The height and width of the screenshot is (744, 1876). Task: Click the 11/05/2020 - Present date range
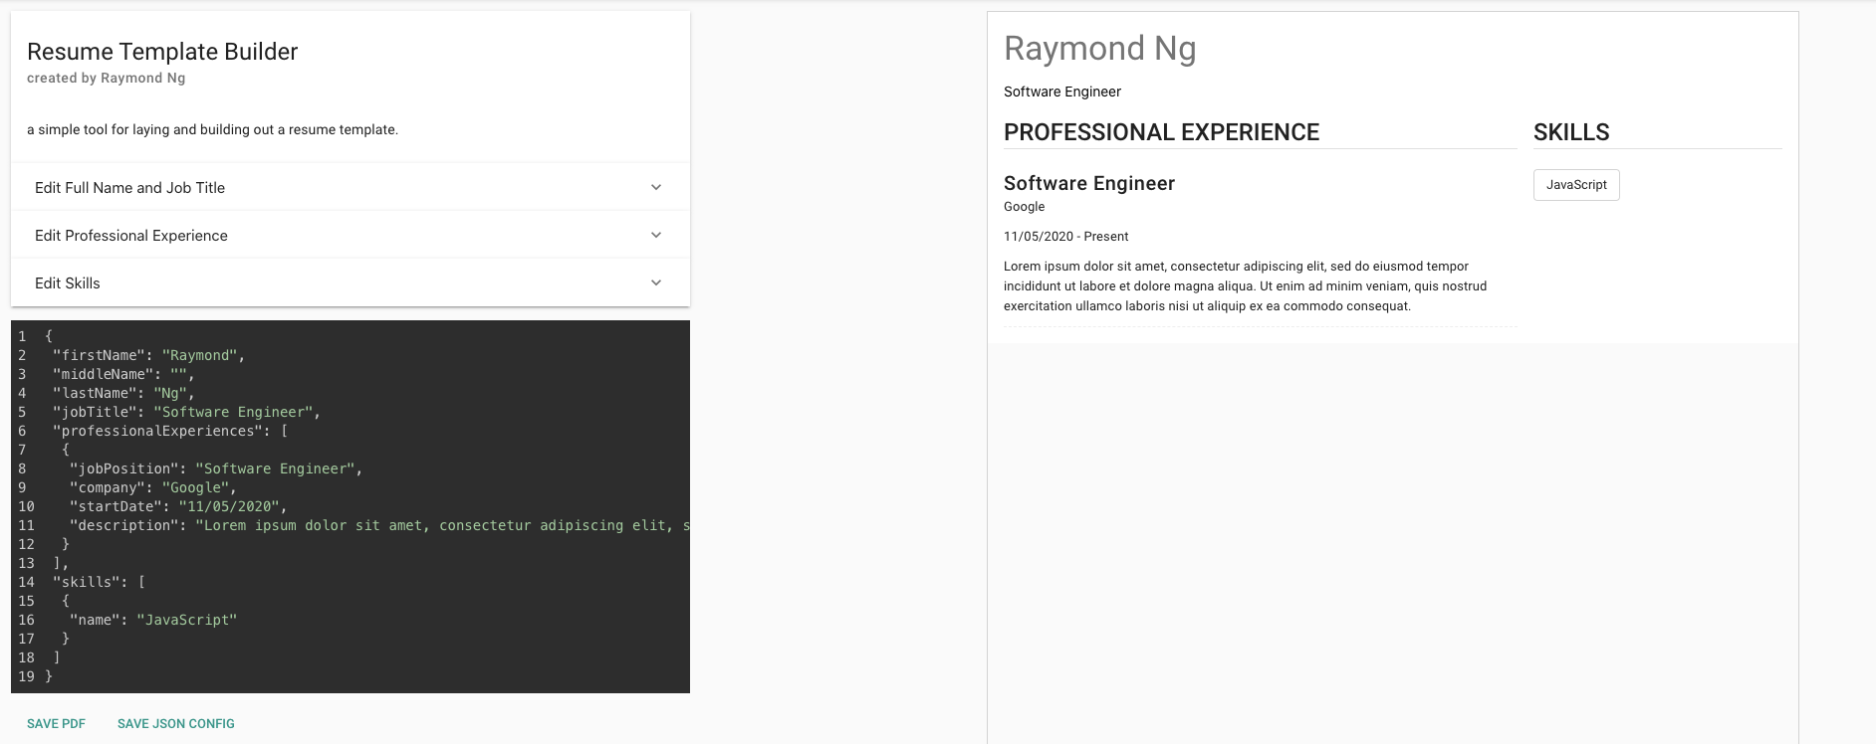coord(1065,237)
